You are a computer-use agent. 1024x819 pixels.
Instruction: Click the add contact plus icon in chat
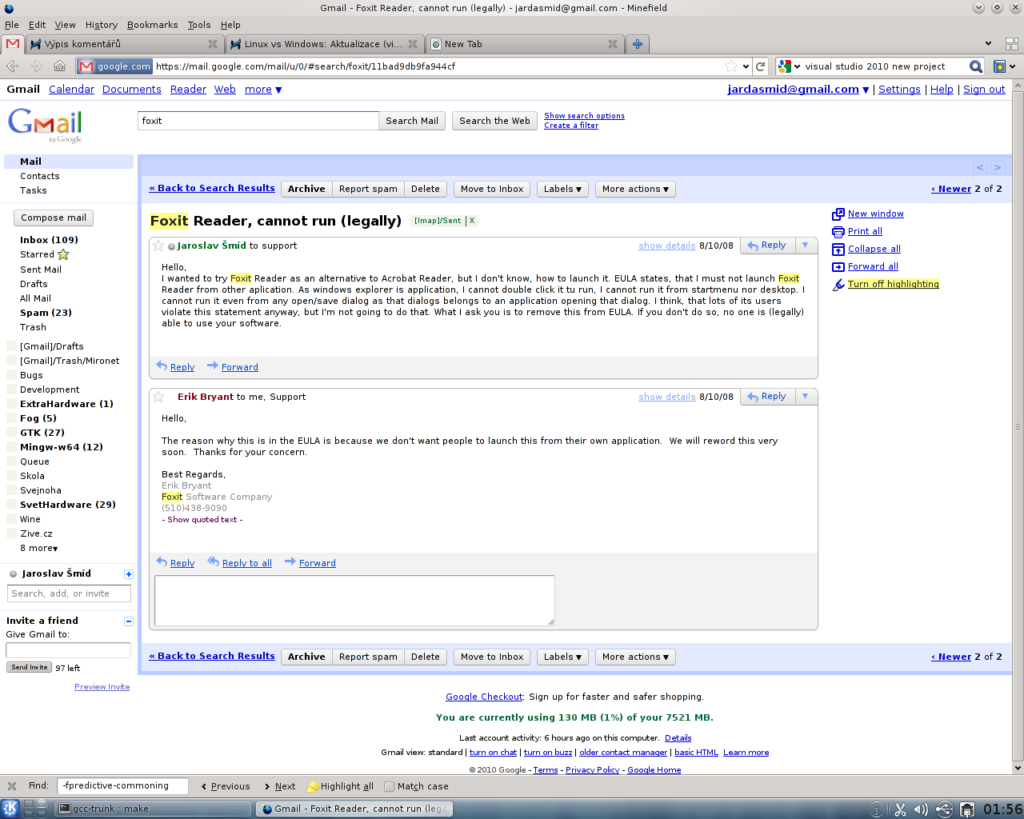128,574
